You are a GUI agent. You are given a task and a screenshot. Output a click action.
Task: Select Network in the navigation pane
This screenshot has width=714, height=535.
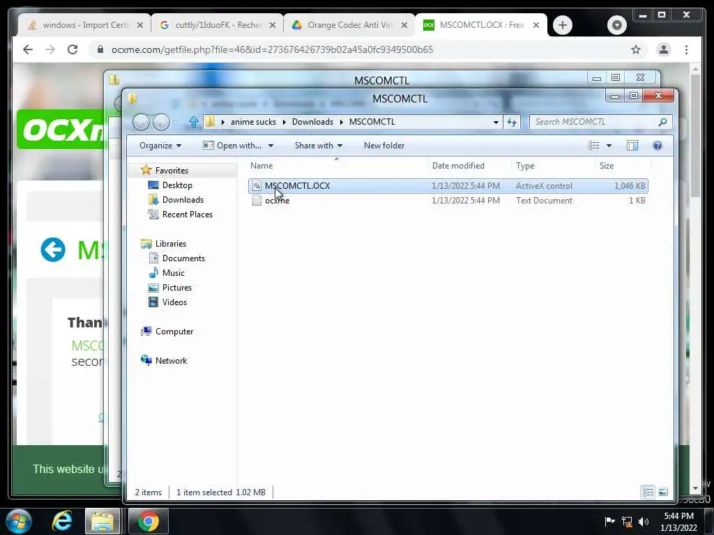171,360
